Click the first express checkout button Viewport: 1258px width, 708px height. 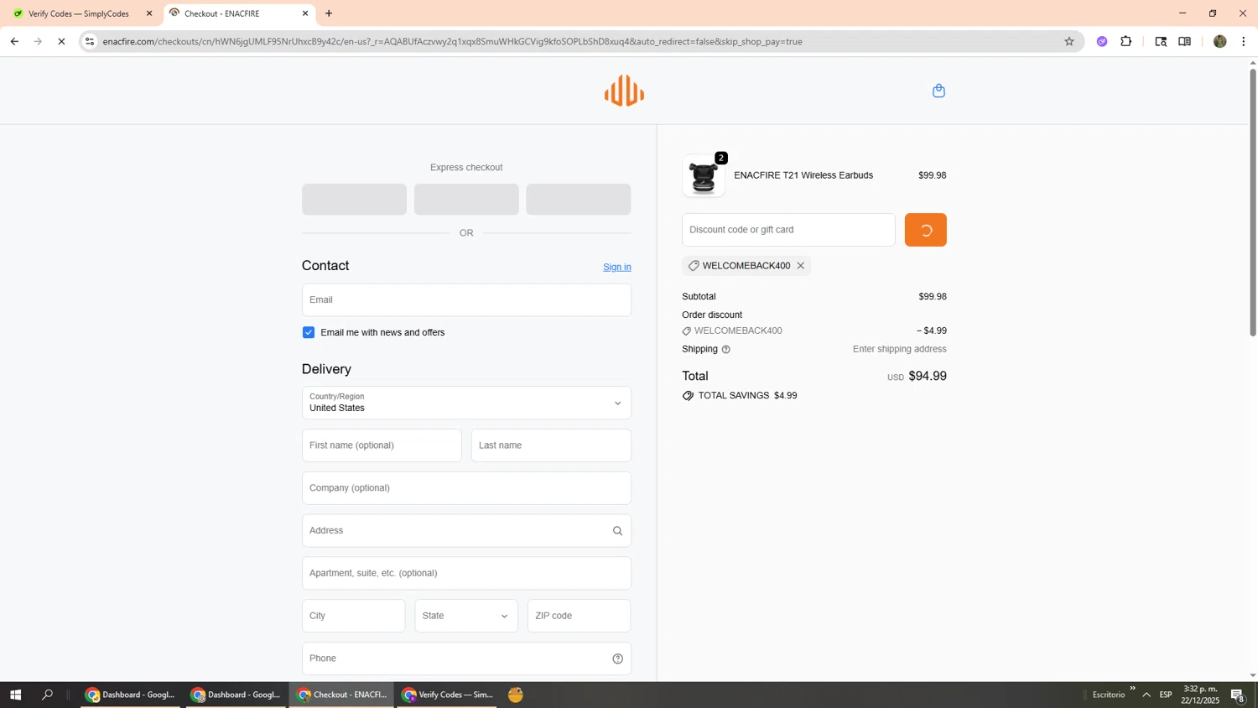pyautogui.click(x=354, y=200)
